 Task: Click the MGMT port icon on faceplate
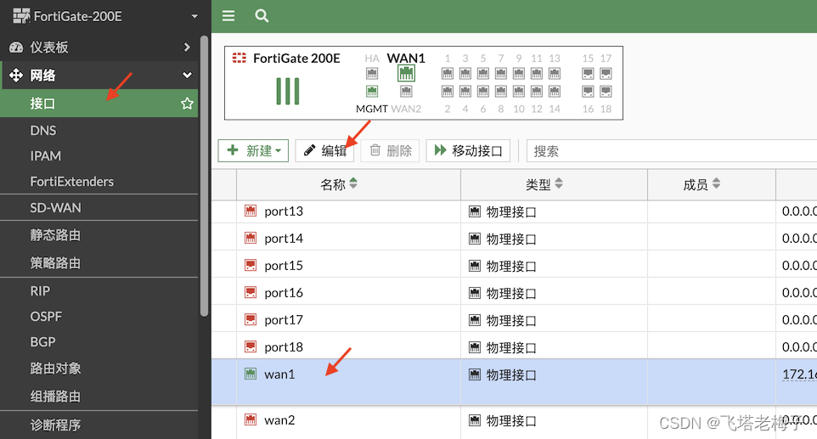click(371, 92)
